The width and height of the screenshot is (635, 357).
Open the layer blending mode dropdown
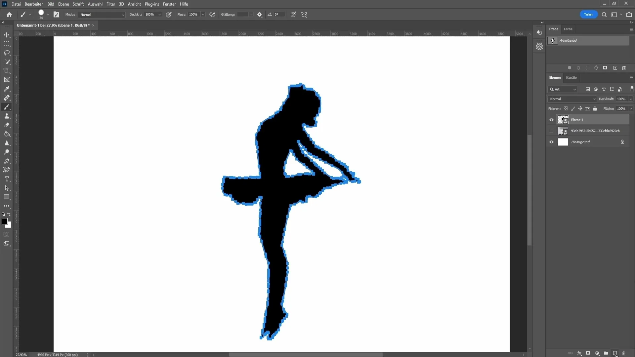point(572,99)
